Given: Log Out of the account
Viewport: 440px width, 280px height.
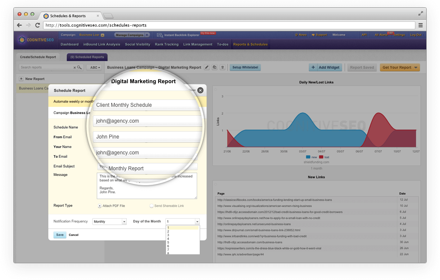Looking at the screenshot, I should (x=416, y=35).
